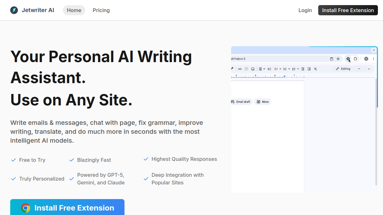
Task: Click the profile avatar in the demo browser
Action: click(366, 59)
